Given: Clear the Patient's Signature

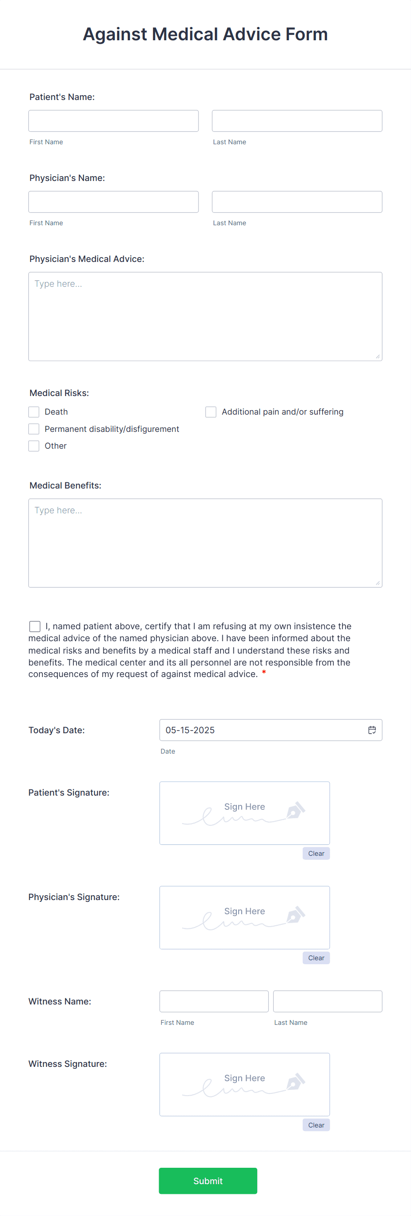Looking at the screenshot, I should pos(316,853).
